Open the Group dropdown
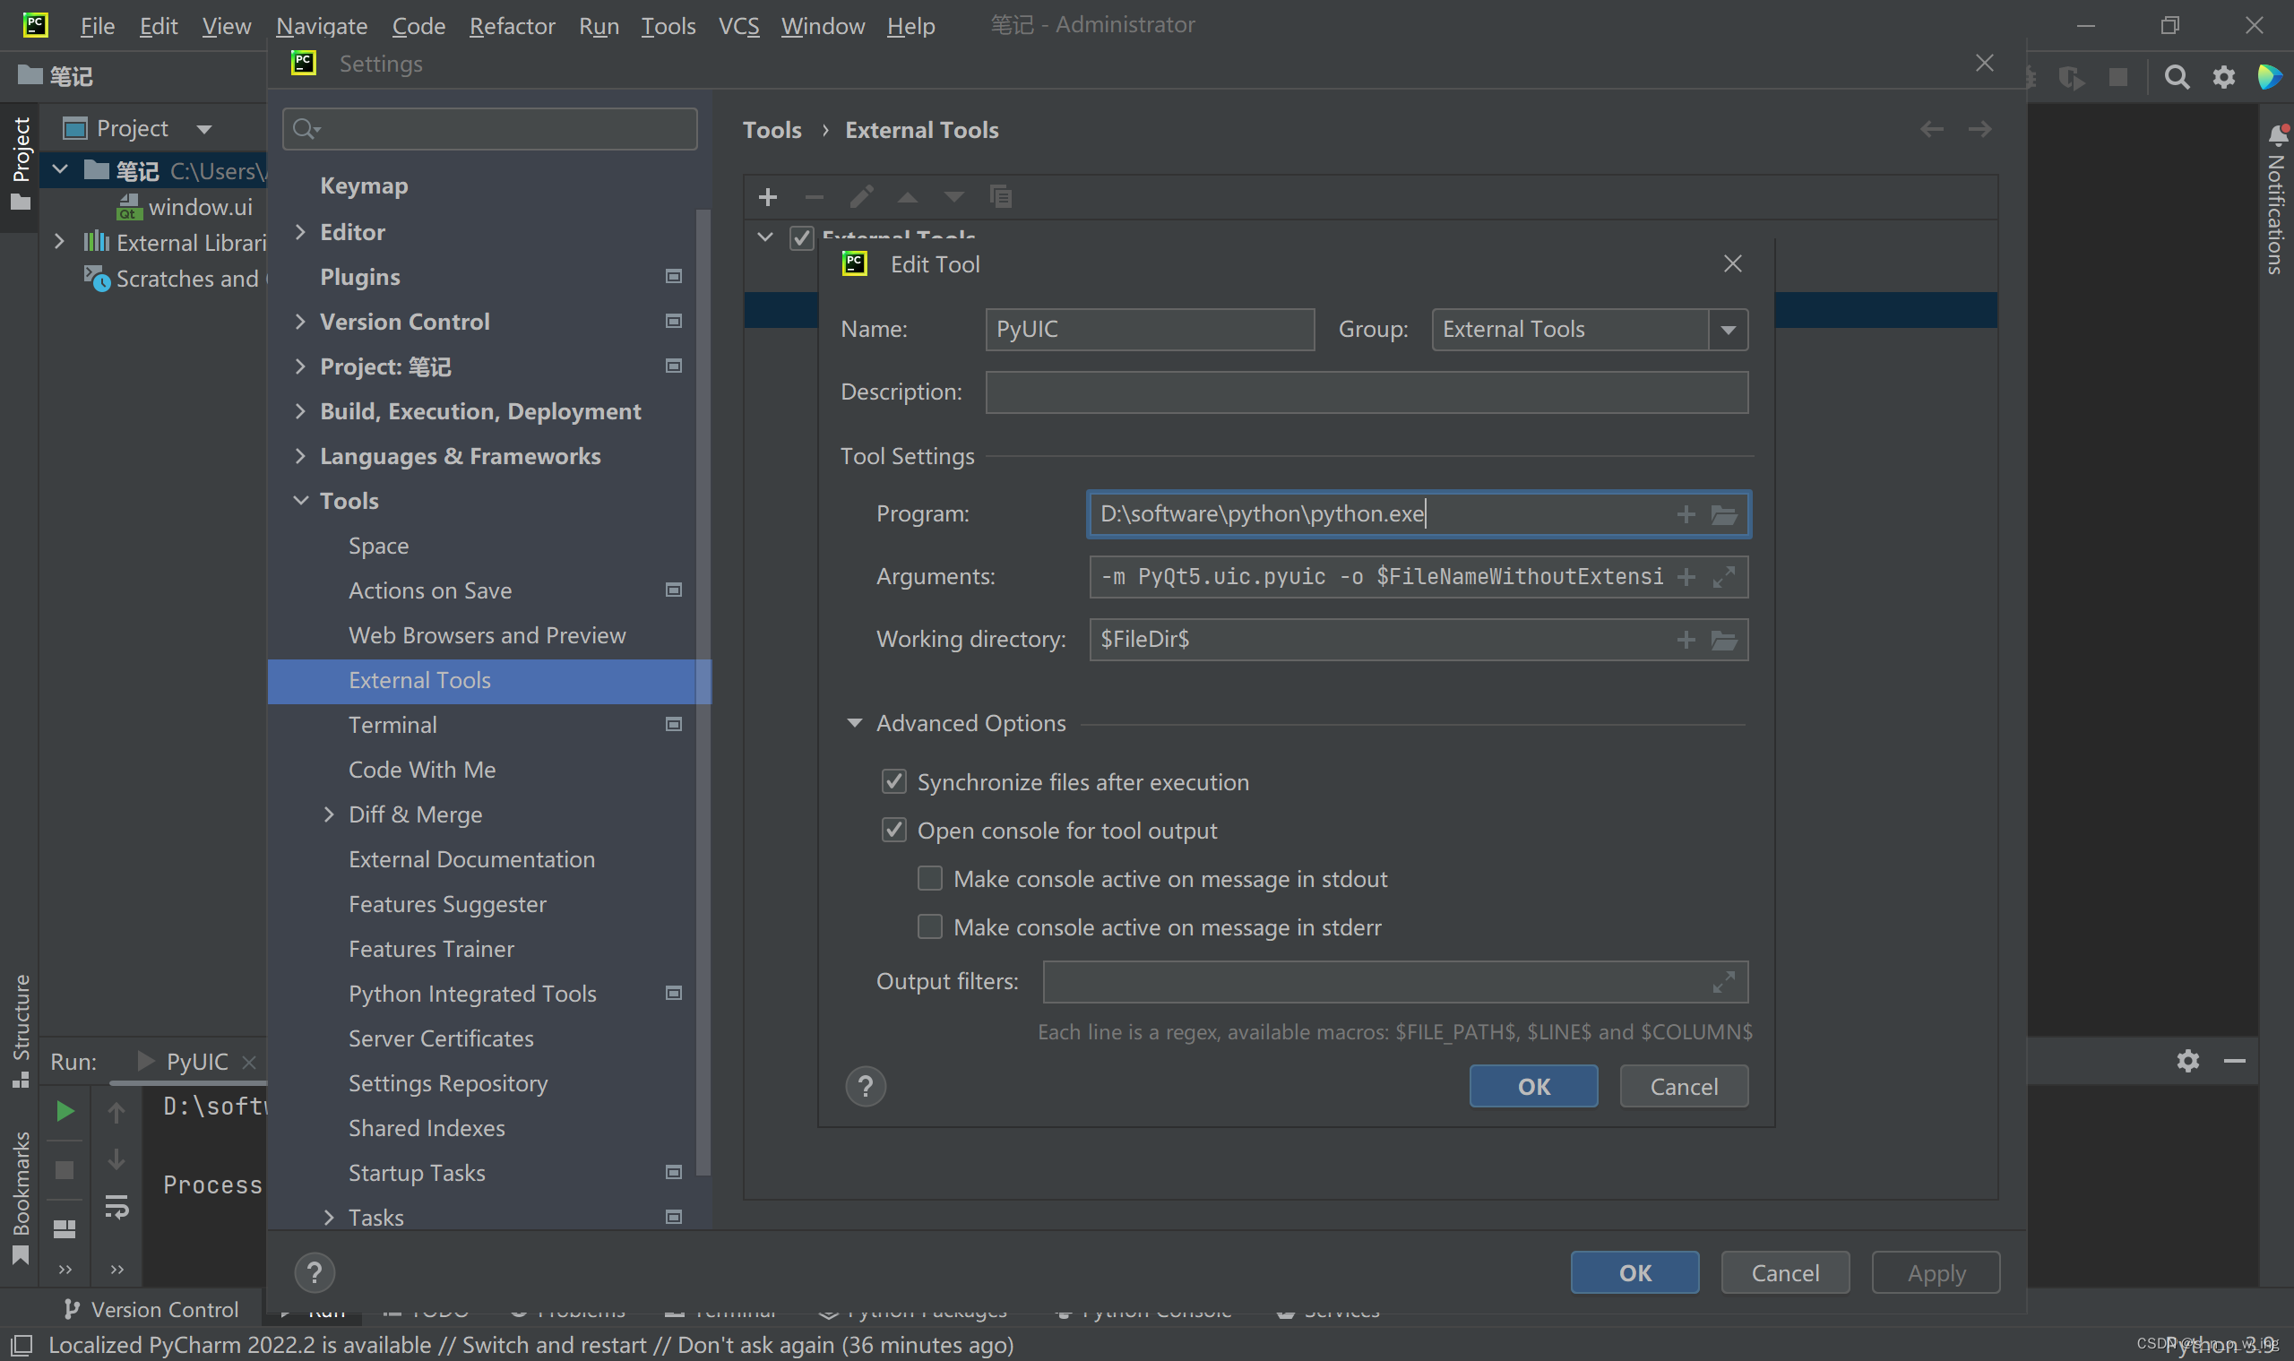This screenshot has width=2294, height=1361. point(1728,330)
